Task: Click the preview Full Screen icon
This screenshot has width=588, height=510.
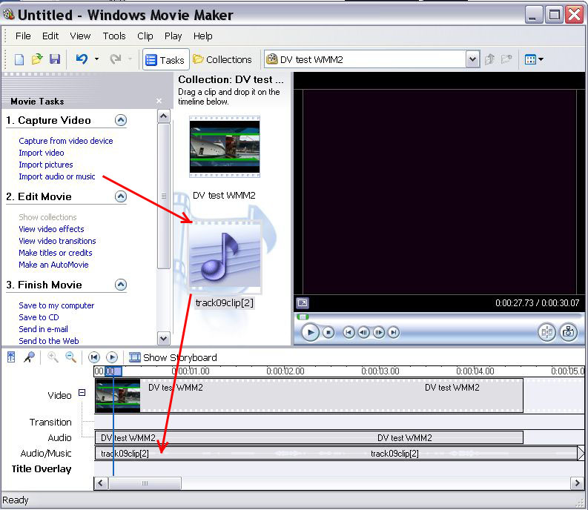Action: coord(303,302)
